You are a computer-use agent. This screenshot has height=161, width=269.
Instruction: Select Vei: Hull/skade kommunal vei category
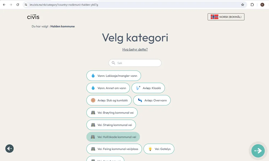(x=113, y=137)
